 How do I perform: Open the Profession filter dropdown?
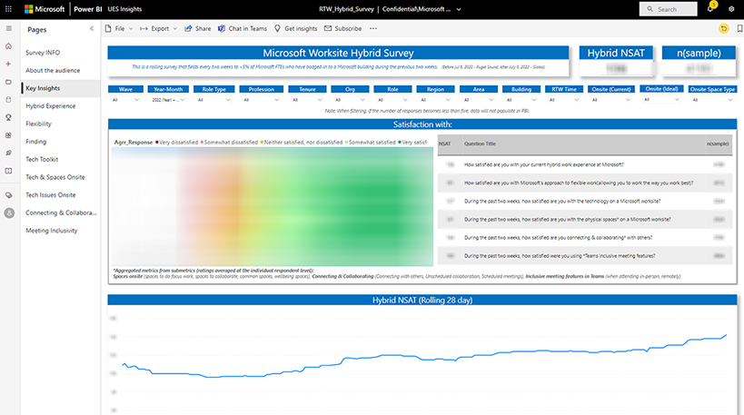click(261, 100)
